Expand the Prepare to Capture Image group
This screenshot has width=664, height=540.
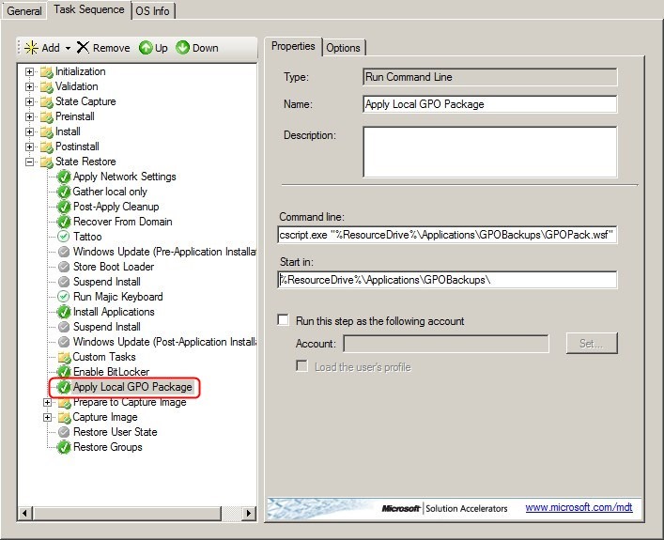(x=47, y=402)
